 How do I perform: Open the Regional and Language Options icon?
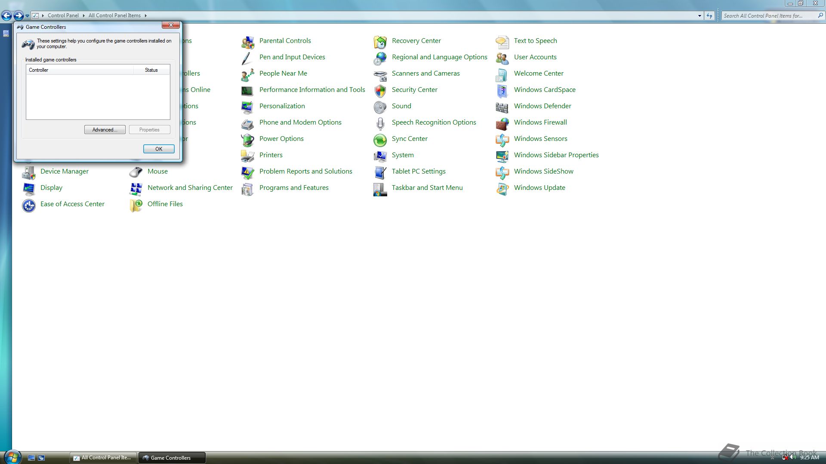(x=380, y=58)
